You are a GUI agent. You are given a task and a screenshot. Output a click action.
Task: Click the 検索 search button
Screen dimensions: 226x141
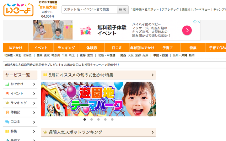(123, 10)
